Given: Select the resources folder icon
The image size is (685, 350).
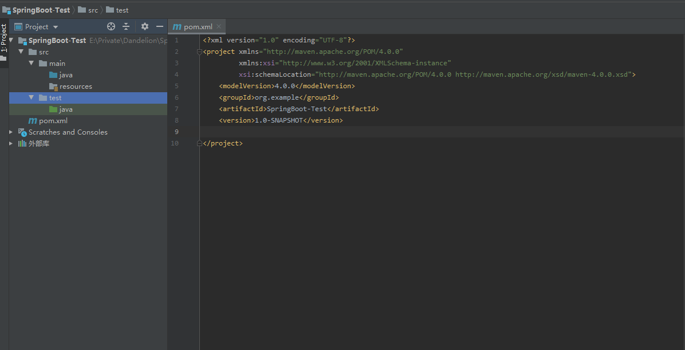Looking at the screenshot, I should coord(54,86).
